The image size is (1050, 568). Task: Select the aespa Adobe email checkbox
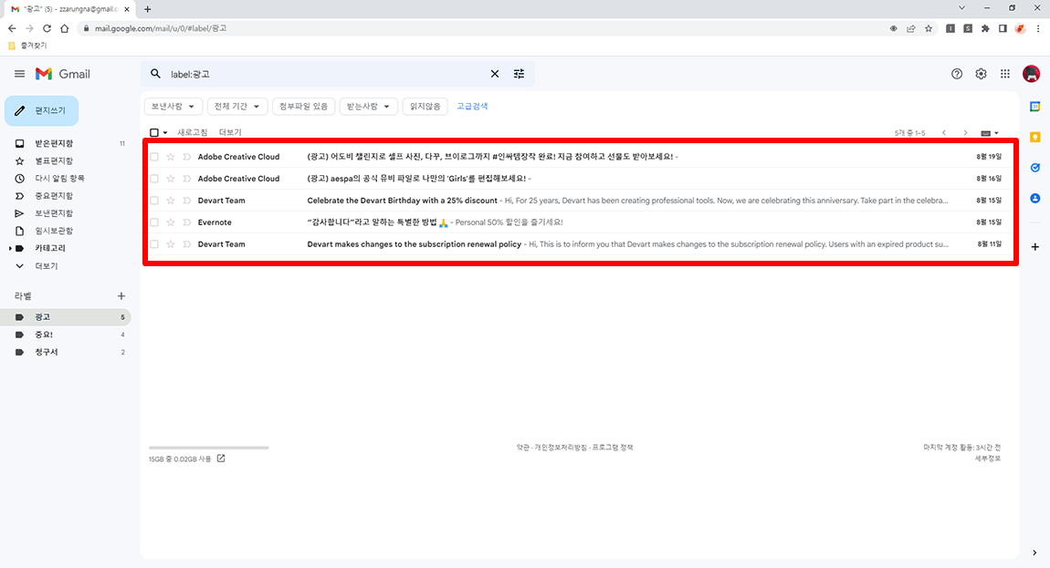(154, 179)
